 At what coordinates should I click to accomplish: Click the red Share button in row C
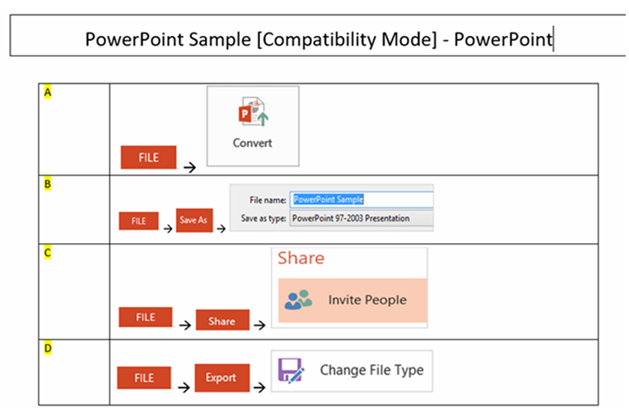tap(221, 321)
